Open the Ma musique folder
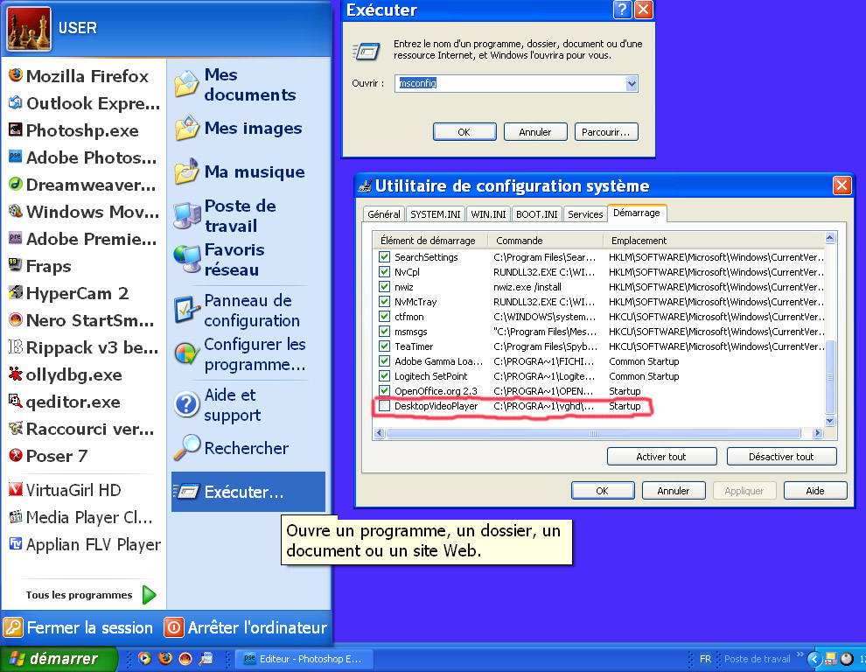 point(240,171)
